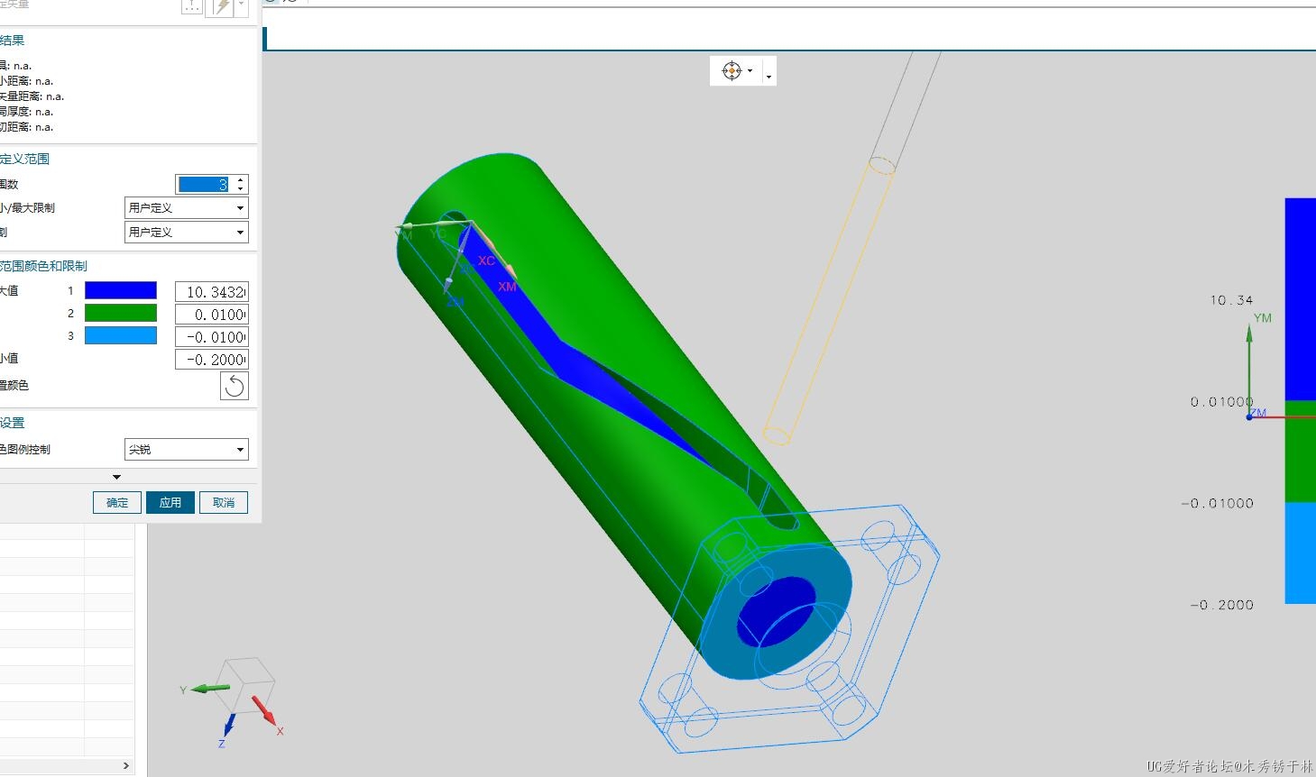Open the 尖锐 legend control dropdown
Screen dimensions: 1316x777
coord(186,449)
